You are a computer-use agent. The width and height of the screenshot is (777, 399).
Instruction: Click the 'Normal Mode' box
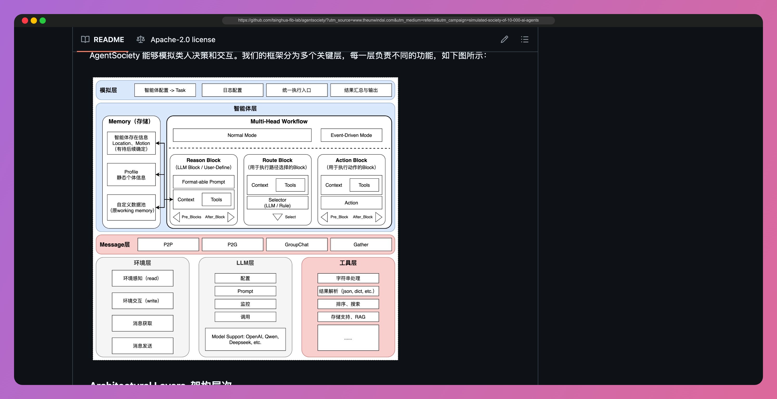pos(242,135)
